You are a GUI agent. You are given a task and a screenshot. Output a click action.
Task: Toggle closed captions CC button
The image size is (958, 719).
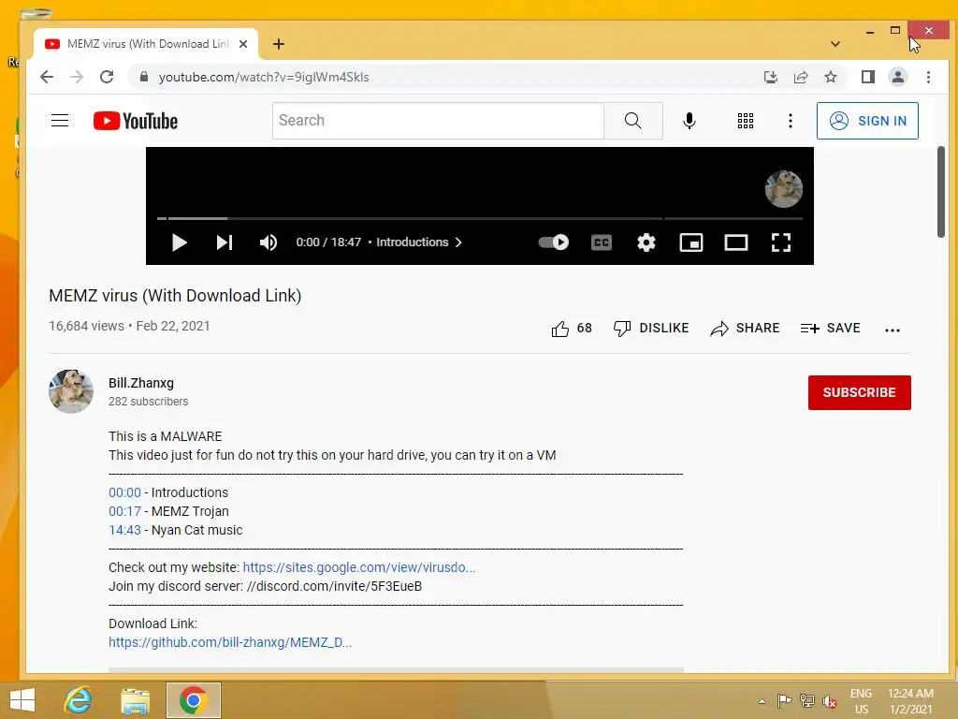pos(602,242)
